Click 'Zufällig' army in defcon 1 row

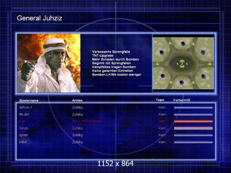pyautogui.click(x=77, y=108)
